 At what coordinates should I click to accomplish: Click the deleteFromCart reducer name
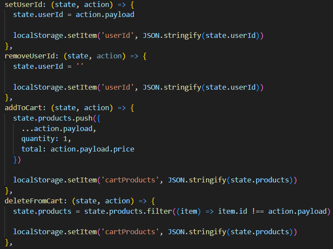tap(34, 201)
